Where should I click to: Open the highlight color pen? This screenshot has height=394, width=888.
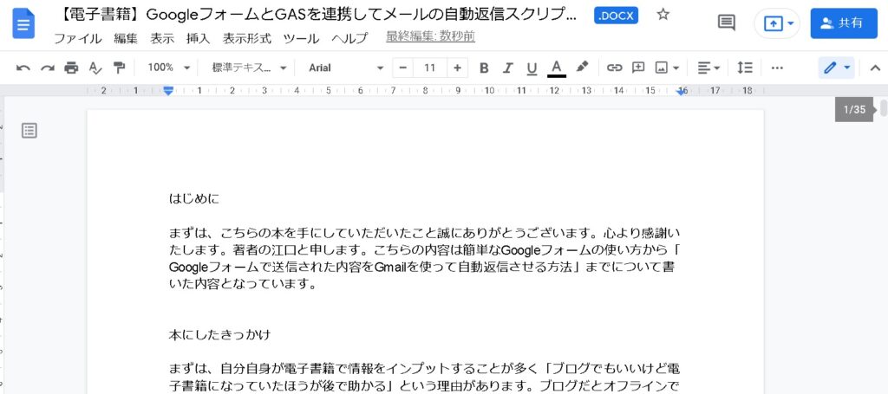tap(582, 68)
